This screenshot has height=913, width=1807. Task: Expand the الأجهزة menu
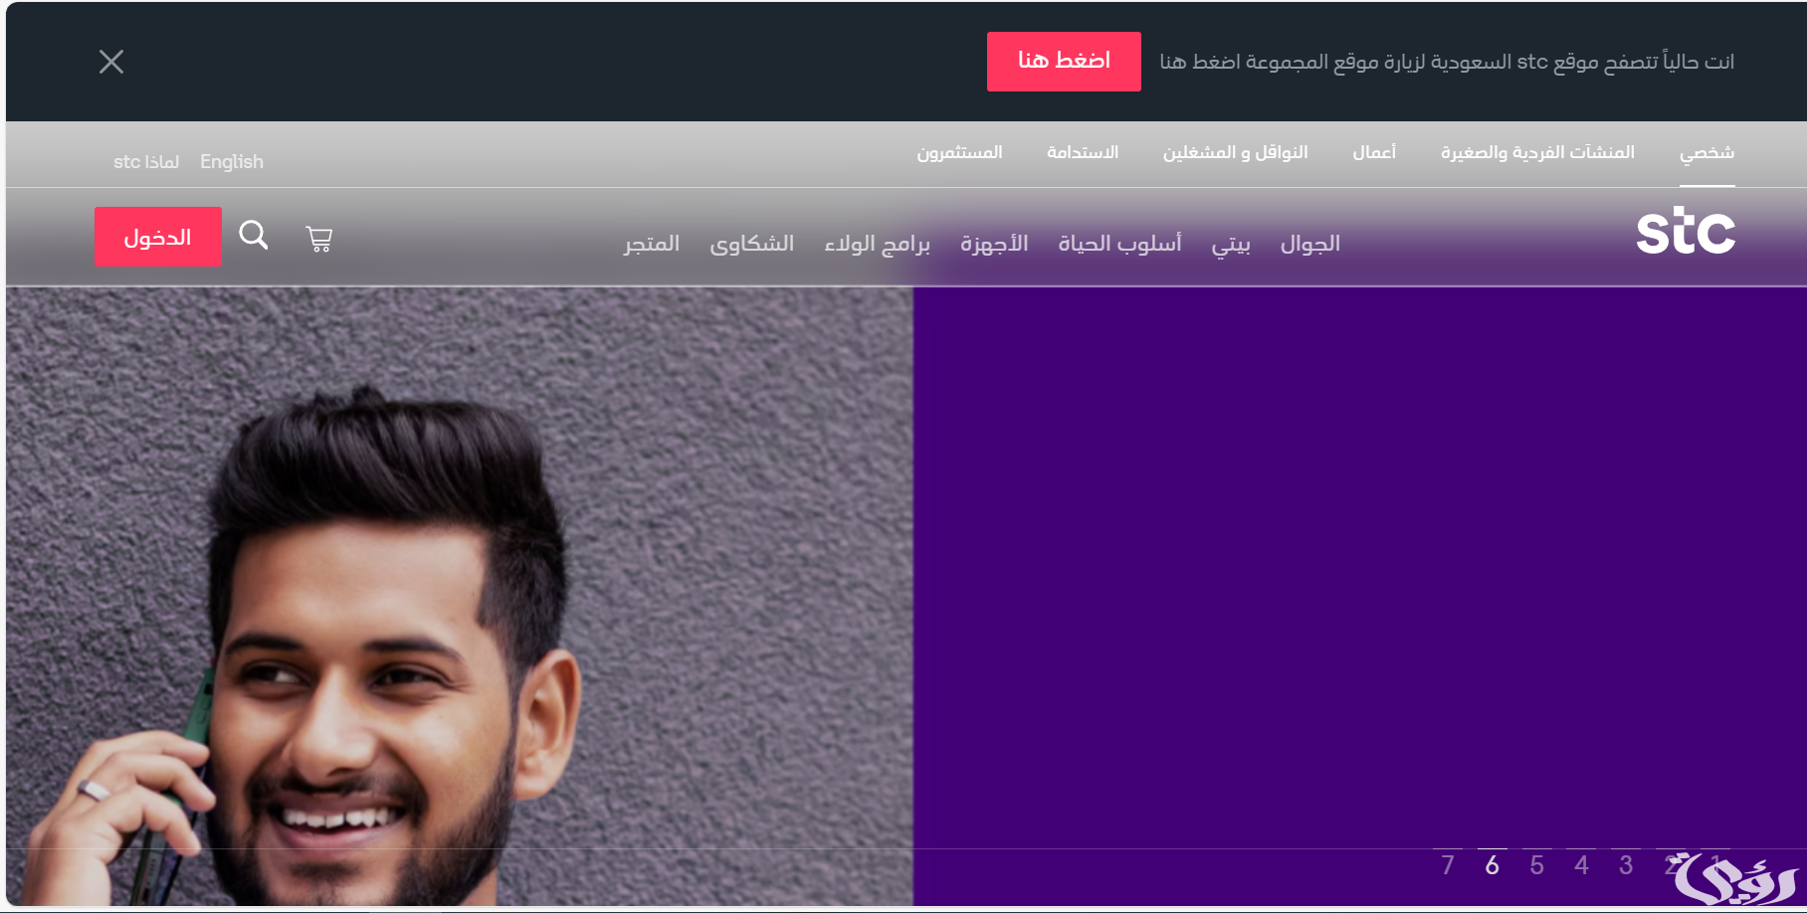[994, 244]
